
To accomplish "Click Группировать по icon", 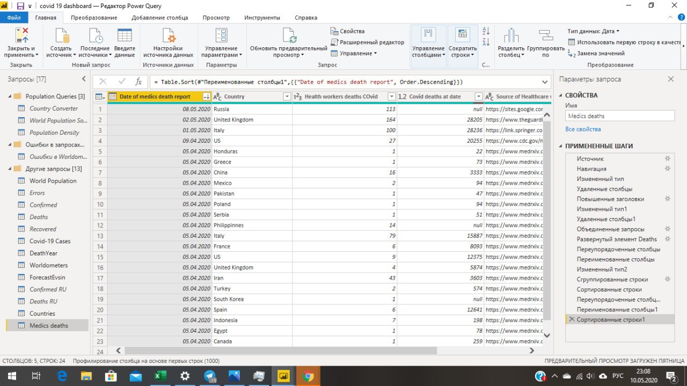I will pos(546,35).
